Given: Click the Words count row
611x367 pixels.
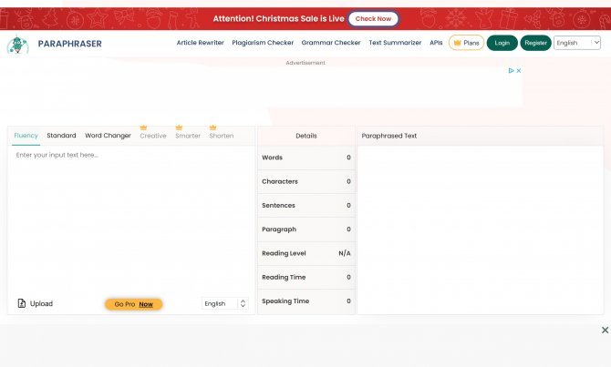Looking at the screenshot, I should click(306, 158).
